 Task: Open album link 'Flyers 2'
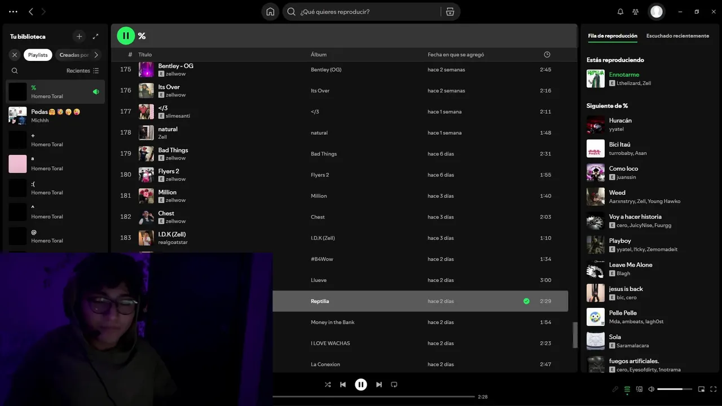320,175
